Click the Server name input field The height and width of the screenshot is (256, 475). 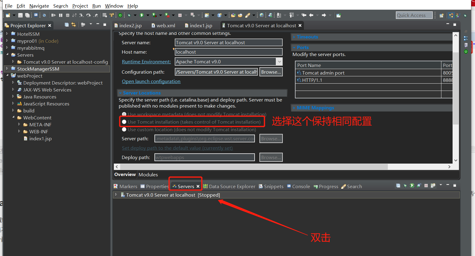(229, 42)
